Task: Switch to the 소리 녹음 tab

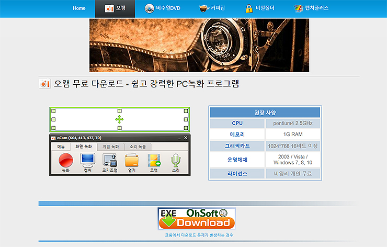Action: click(138, 147)
